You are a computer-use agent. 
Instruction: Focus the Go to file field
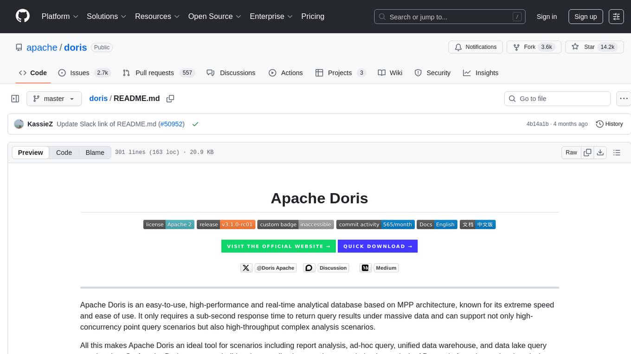click(557, 99)
